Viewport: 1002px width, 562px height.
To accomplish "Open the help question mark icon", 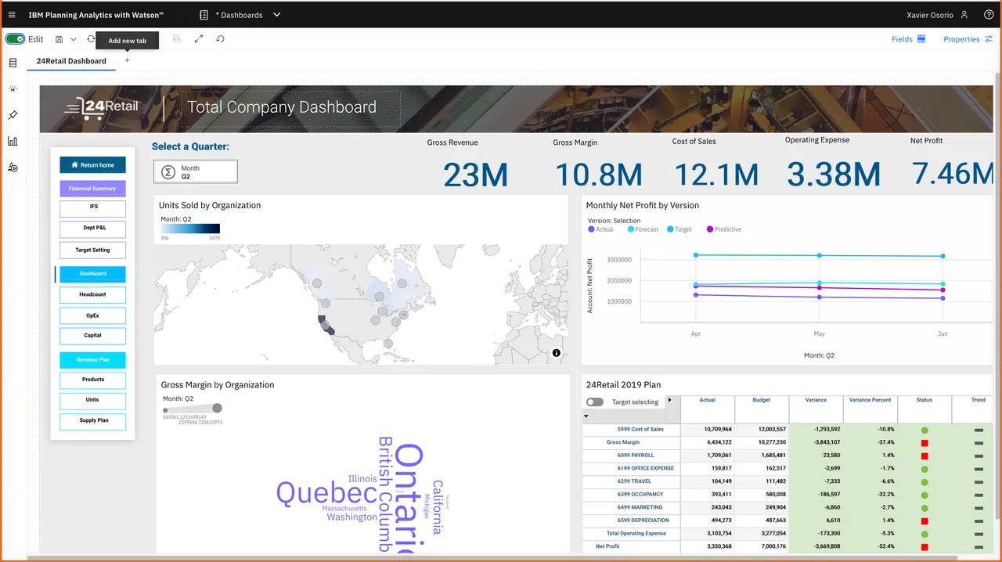I will (x=988, y=15).
